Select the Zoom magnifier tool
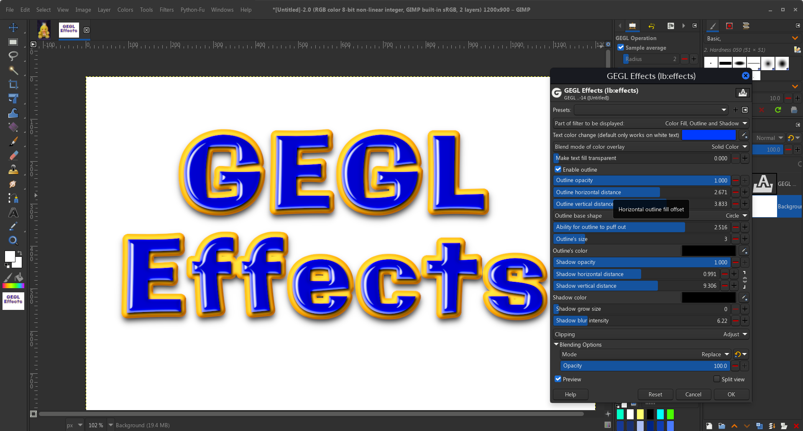The width and height of the screenshot is (803, 431). (x=13, y=241)
